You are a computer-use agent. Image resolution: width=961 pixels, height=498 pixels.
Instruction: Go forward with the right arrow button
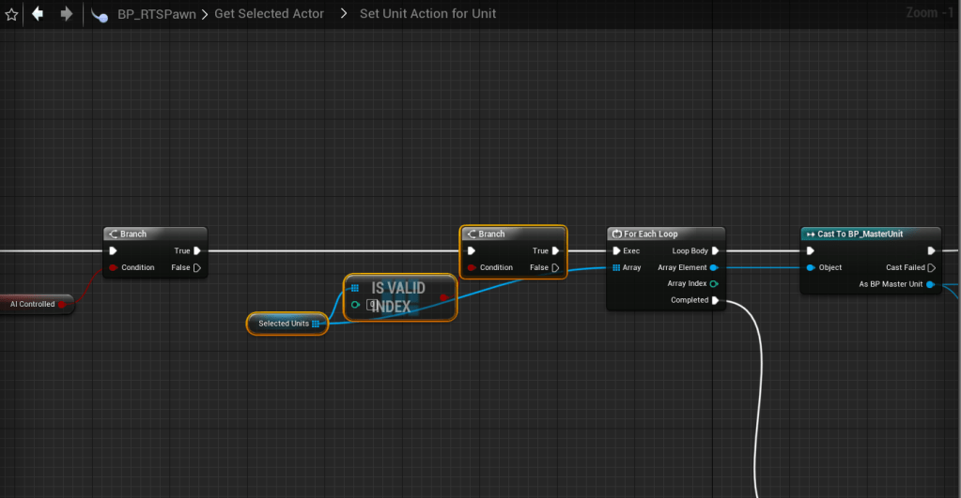point(66,14)
